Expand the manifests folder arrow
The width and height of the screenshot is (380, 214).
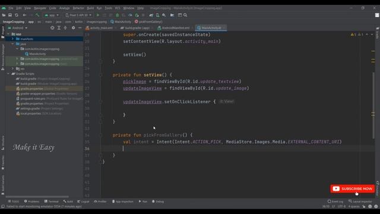pyautogui.click(x=13, y=39)
